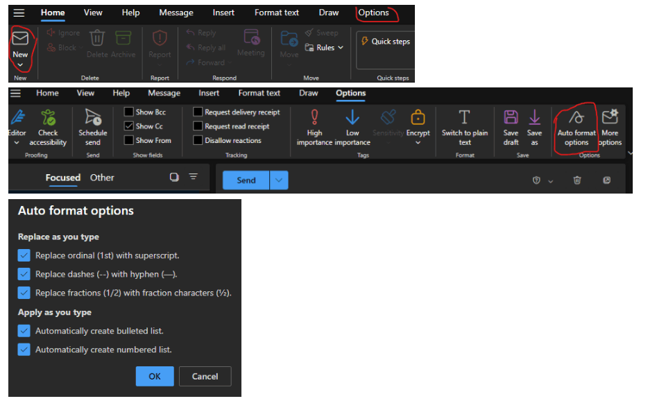This screenshot has height=401, width=657.
Task: Run Check accessibility
Action: (48, 128)
